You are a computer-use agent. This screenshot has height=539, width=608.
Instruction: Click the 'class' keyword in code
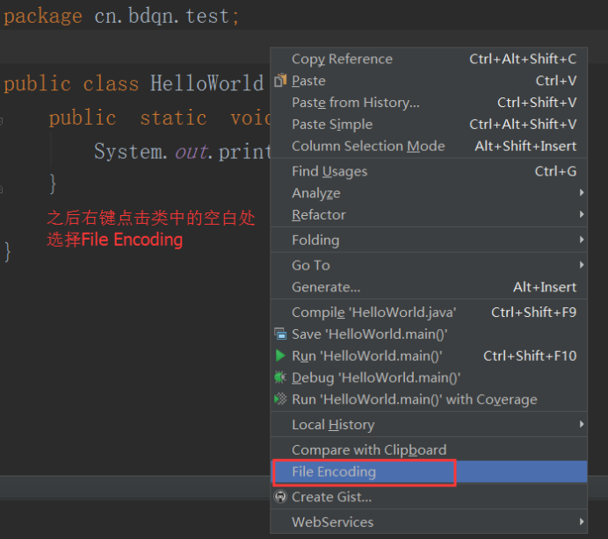point(111,83)
